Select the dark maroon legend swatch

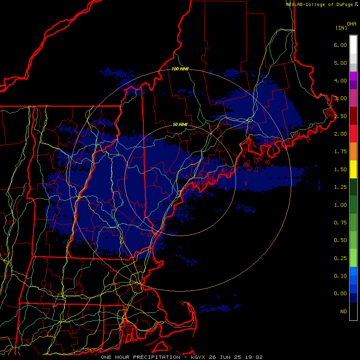[x=353, y=116]
